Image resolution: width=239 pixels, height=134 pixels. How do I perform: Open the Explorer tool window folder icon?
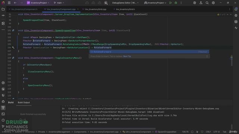3,9
